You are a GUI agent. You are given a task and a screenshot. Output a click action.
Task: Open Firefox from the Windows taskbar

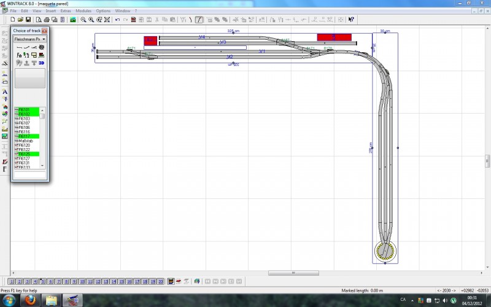(30, 300)
